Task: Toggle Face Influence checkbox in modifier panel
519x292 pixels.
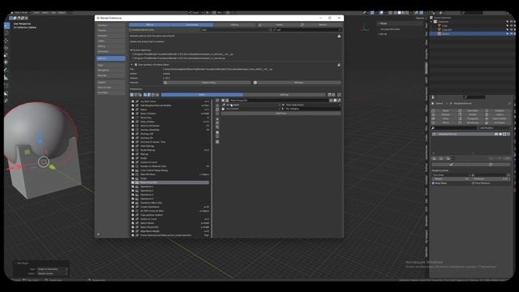Action: click(x=473, y=183)
